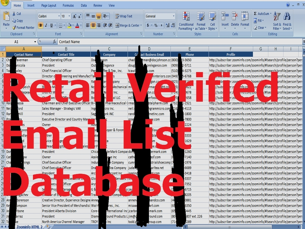Click the Orientation icon
Viewport: 305px width, 229px height.
(106, 16)
